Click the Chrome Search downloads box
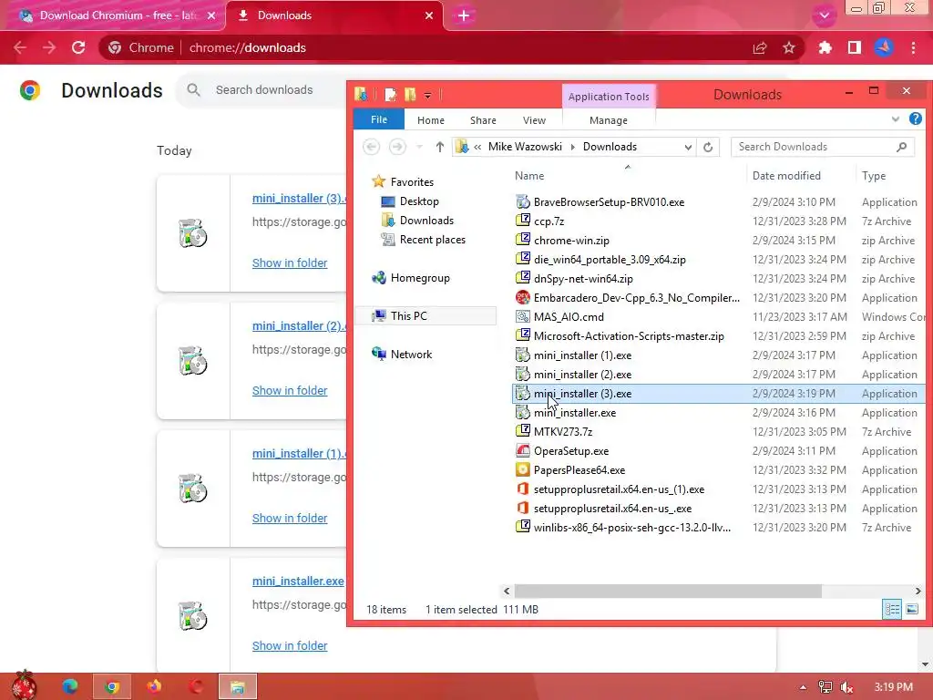 [x=264, y=90]
